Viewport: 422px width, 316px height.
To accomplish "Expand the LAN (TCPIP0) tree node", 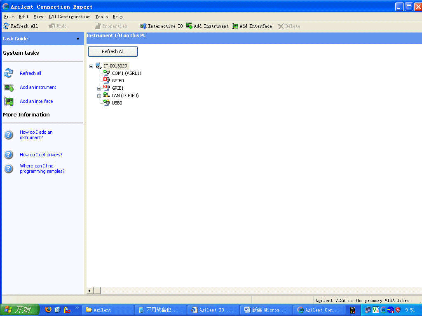I will (x=99, y=96).
